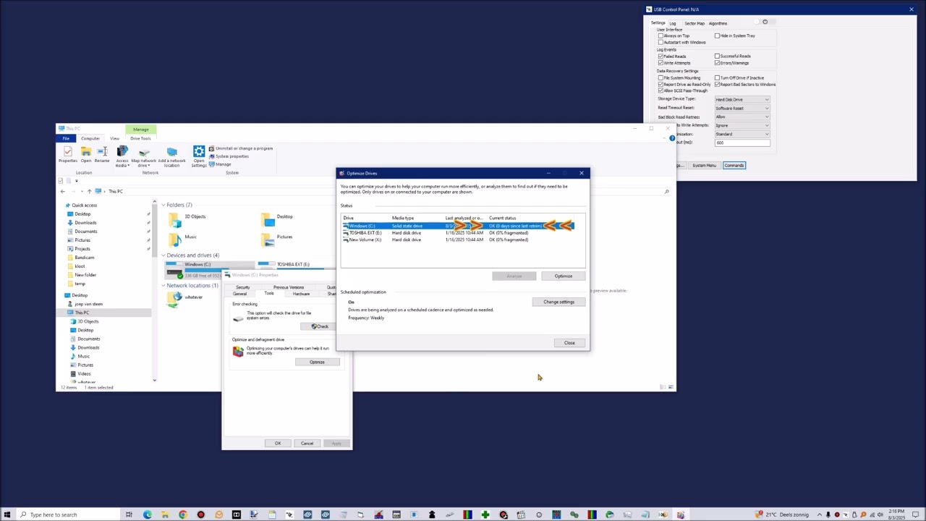The width and height of the screenshot is (926, 521).
Task: Click Cancel in Windows (C:) Properties
Action: (307, 444)
